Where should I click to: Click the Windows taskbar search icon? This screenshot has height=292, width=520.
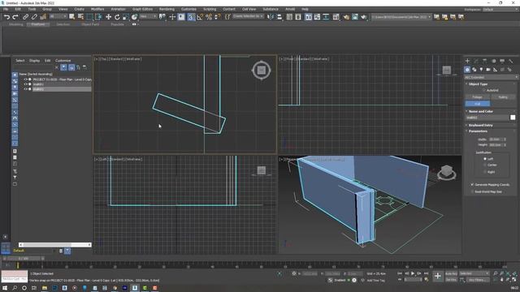click(x=15, y=288)
